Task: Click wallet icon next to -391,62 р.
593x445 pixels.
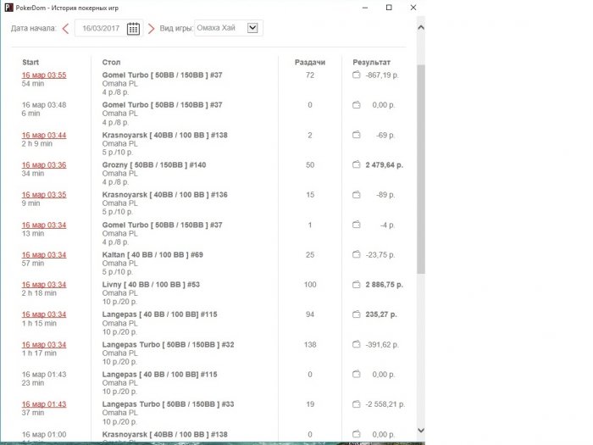Action: pyautogui.click(x=357, y=344)
